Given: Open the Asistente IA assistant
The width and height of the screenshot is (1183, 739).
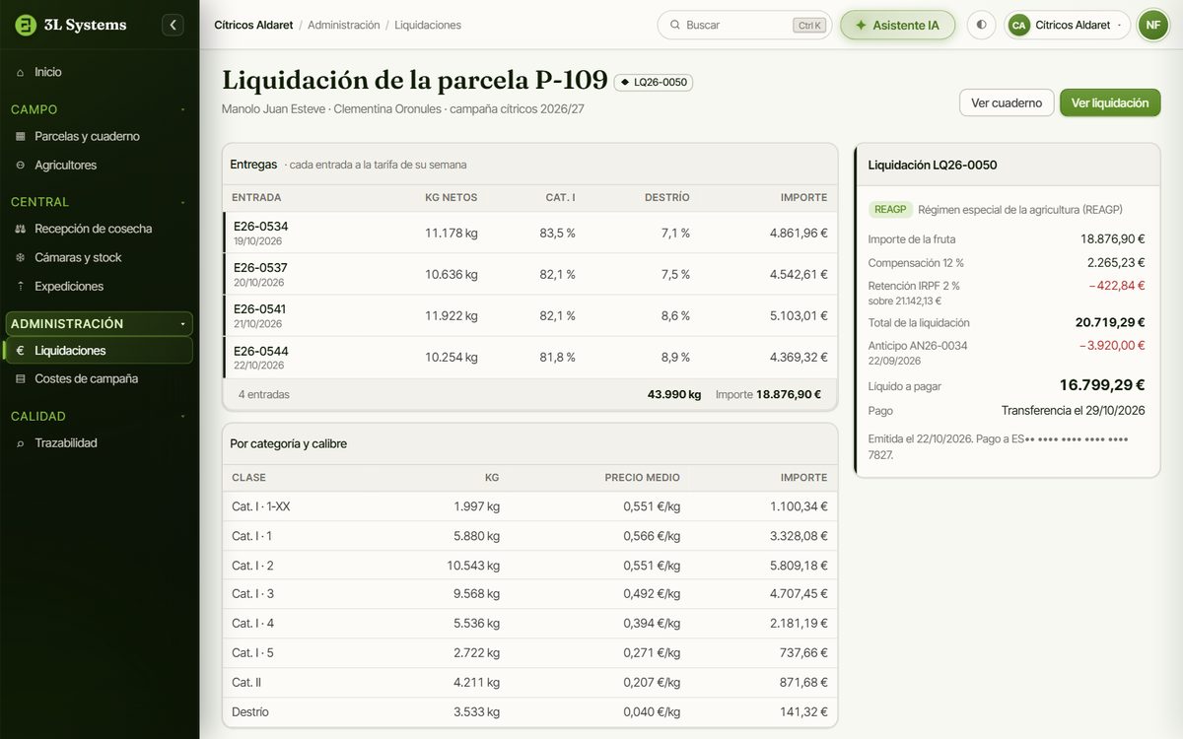Looking at the screenshot, I should (898, 26).
